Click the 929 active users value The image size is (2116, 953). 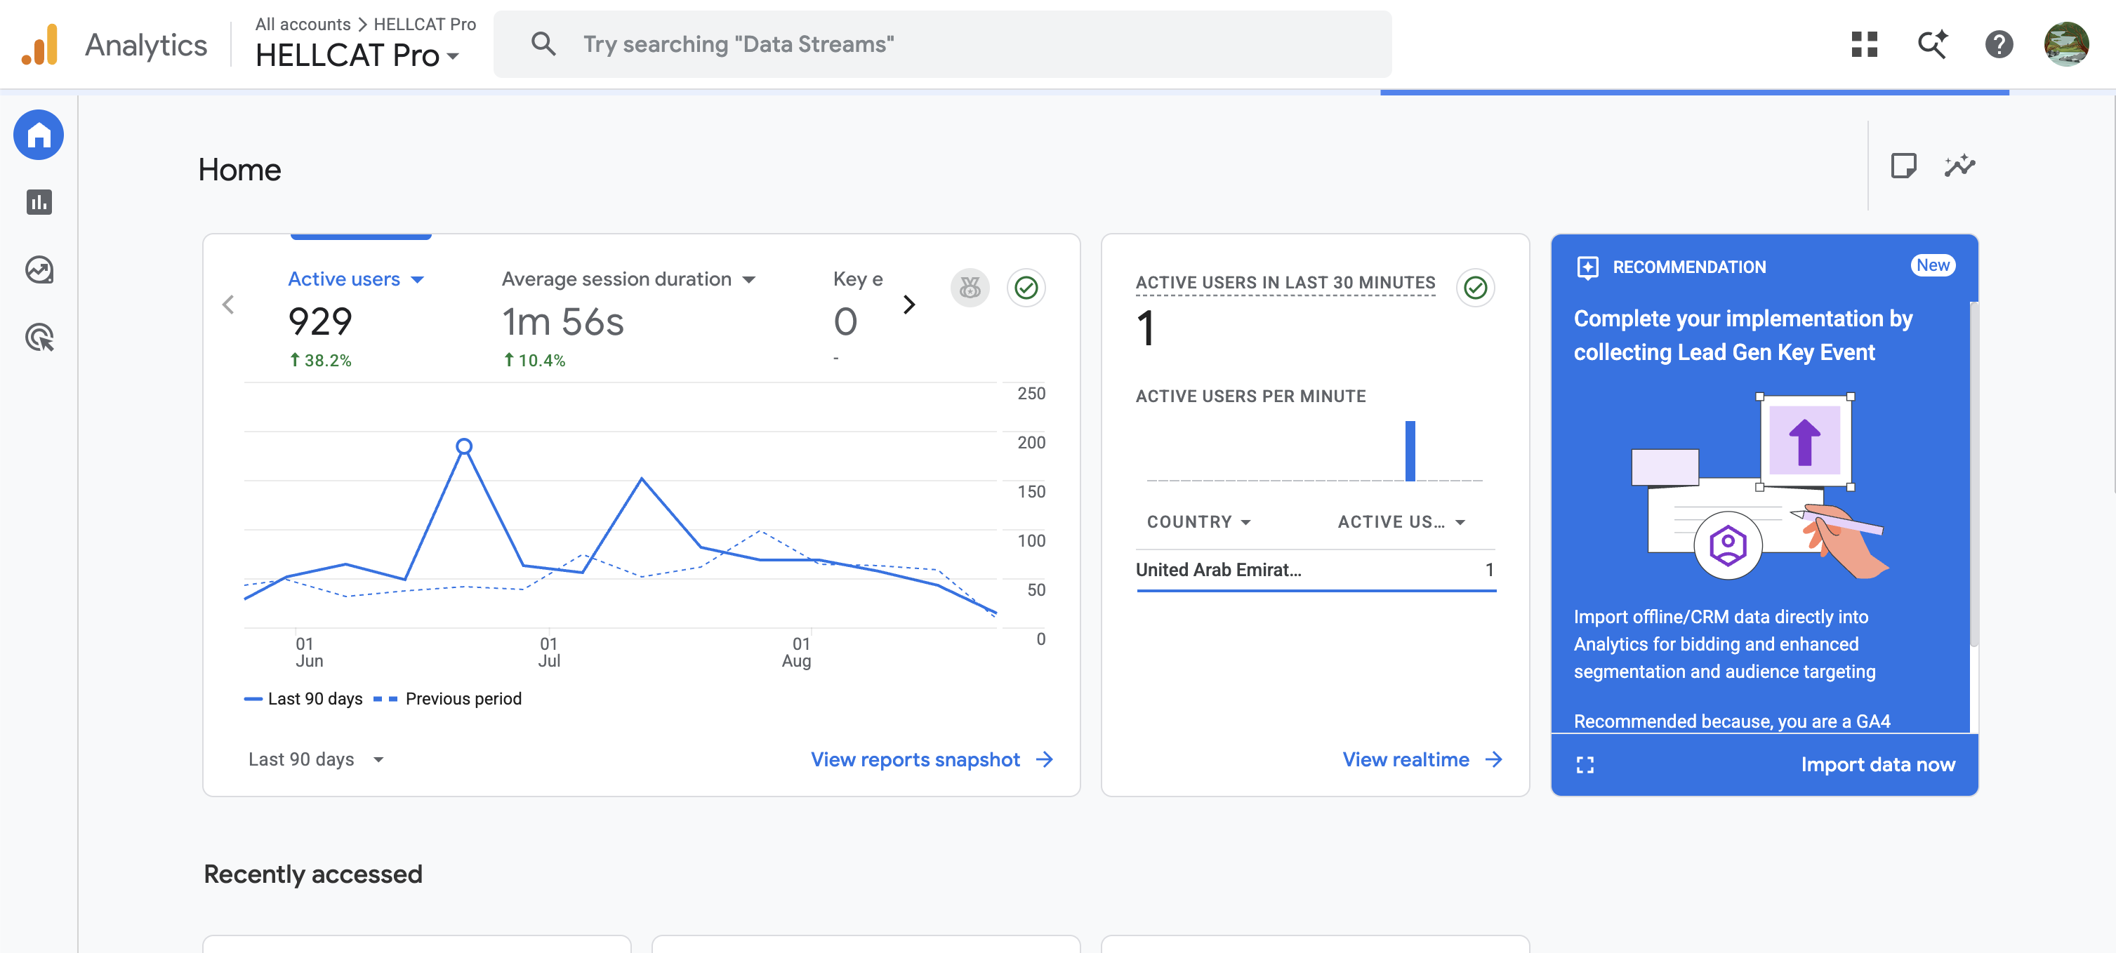(x=320, y=321)
